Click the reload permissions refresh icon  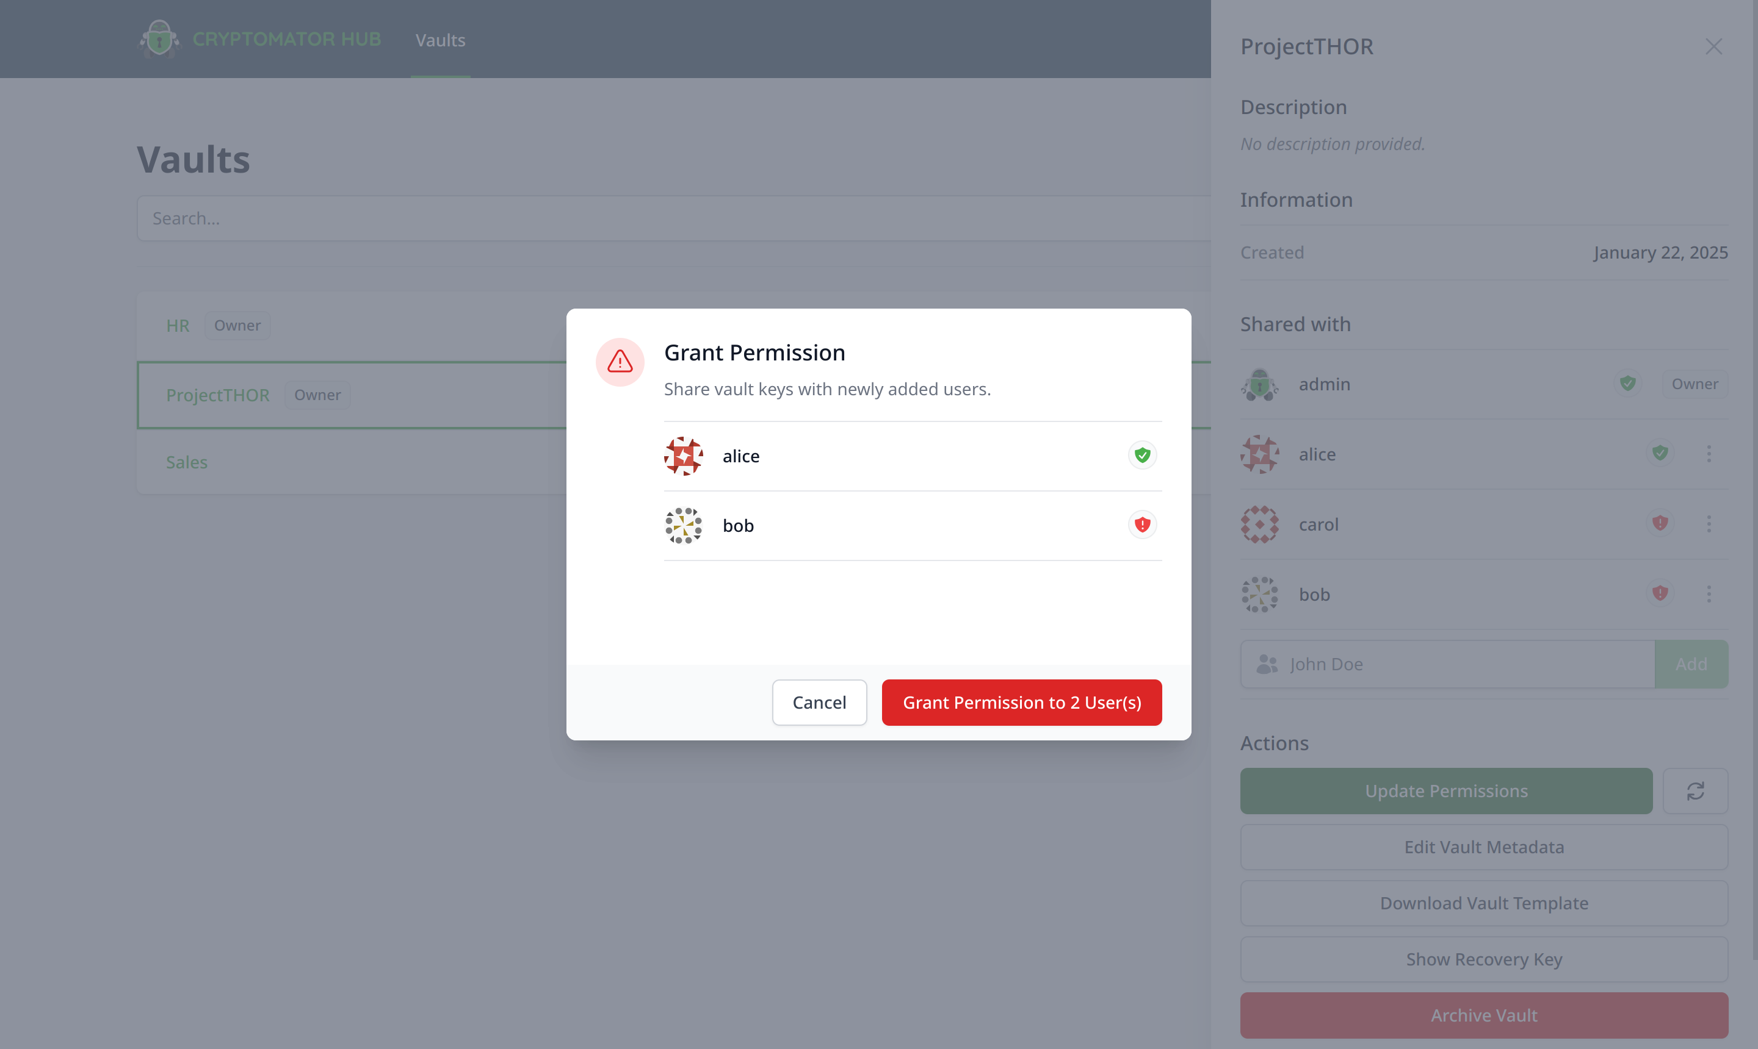pos(1695,791)
